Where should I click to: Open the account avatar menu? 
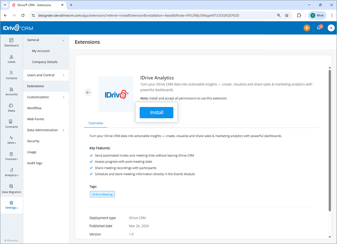pos(331,28)
